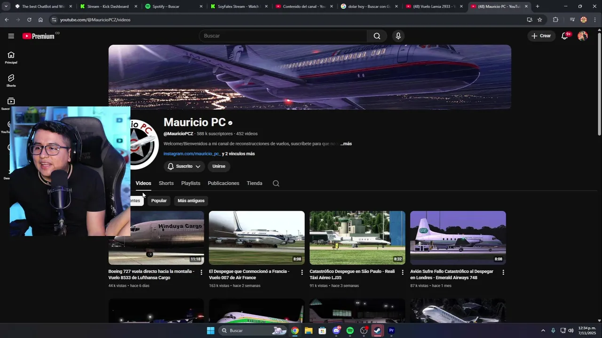Switch to the Tienda tab
The height and width of the screenshot is (338, 602).
(254, 183)
